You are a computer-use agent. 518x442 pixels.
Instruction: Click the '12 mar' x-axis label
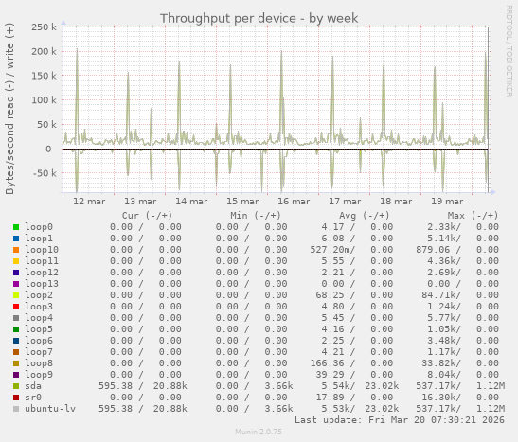[89, 202]
